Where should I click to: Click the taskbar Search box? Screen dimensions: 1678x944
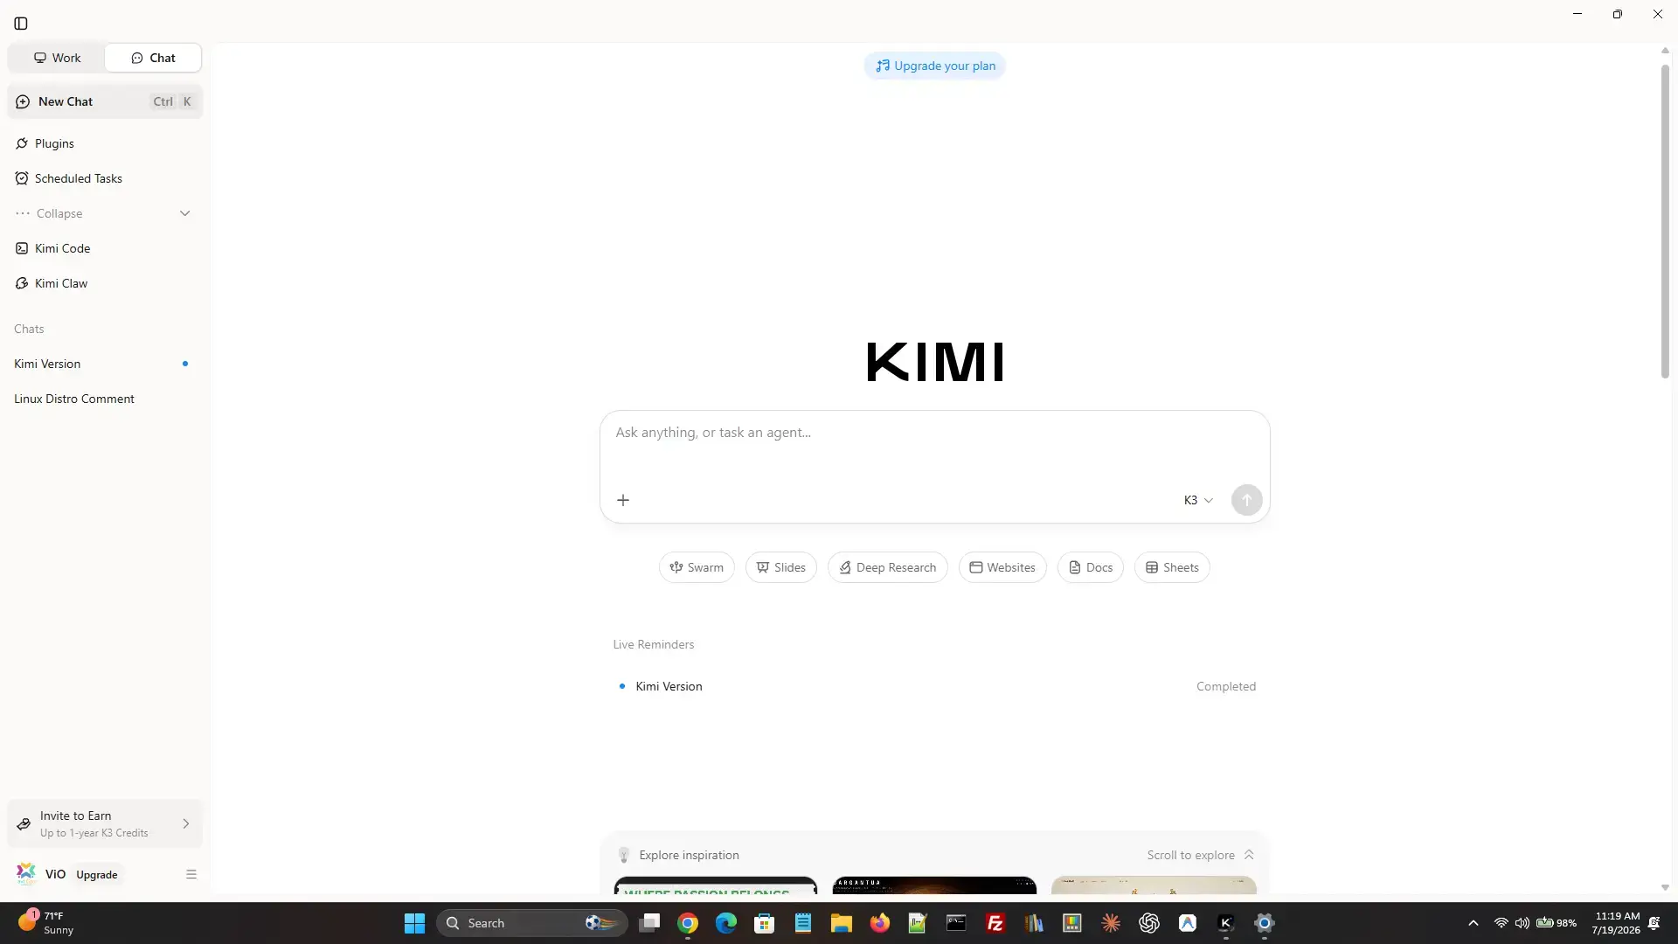[531, 923]
